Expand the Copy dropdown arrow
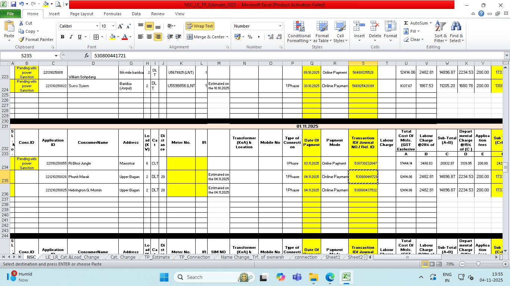The image size is (510, 286). (38, 31)
